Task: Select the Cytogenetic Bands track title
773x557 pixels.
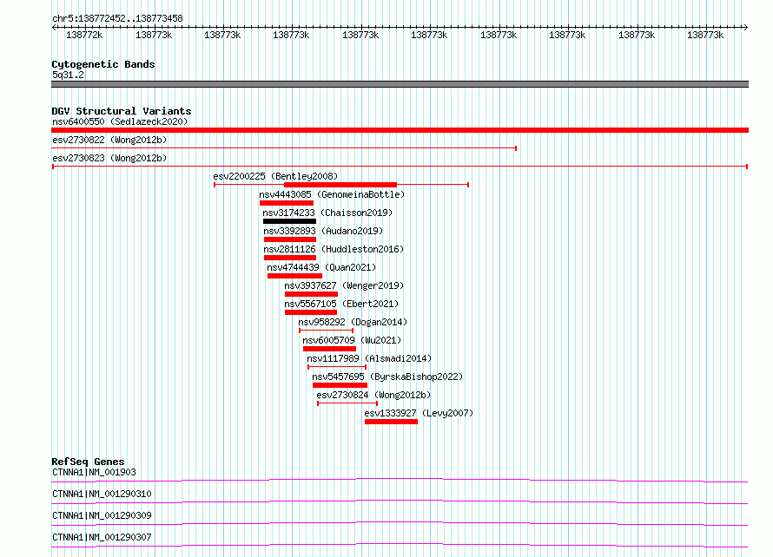Action: click(x=103, y=64)
